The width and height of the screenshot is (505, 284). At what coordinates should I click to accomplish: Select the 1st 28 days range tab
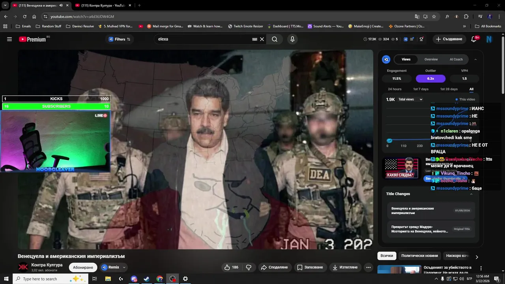point(449,89)
